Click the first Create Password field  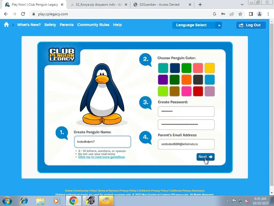coord(186,111)
